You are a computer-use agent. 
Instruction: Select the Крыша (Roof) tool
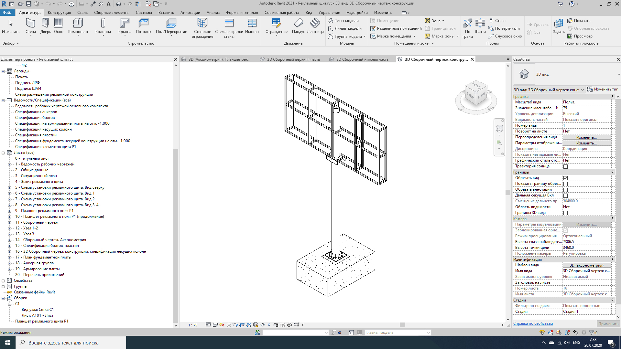coord(125,26)
